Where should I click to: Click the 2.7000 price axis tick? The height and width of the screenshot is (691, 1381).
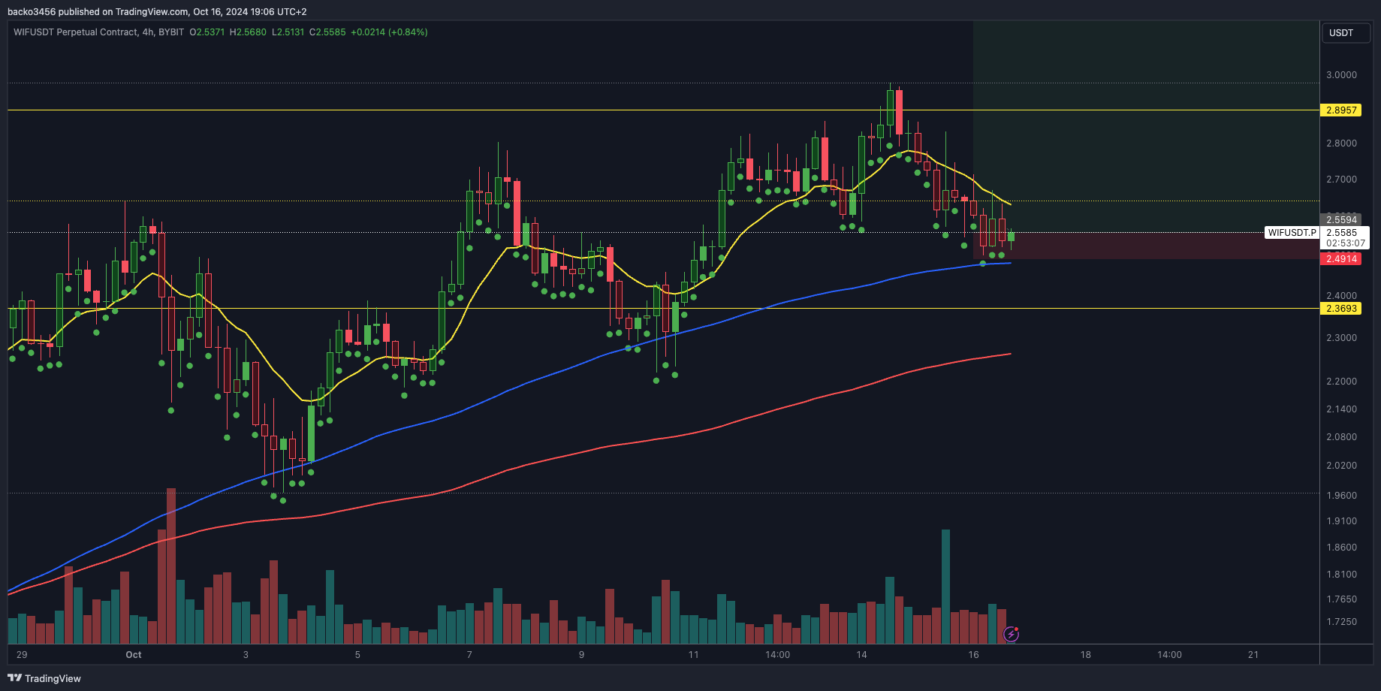(1341, 180)
